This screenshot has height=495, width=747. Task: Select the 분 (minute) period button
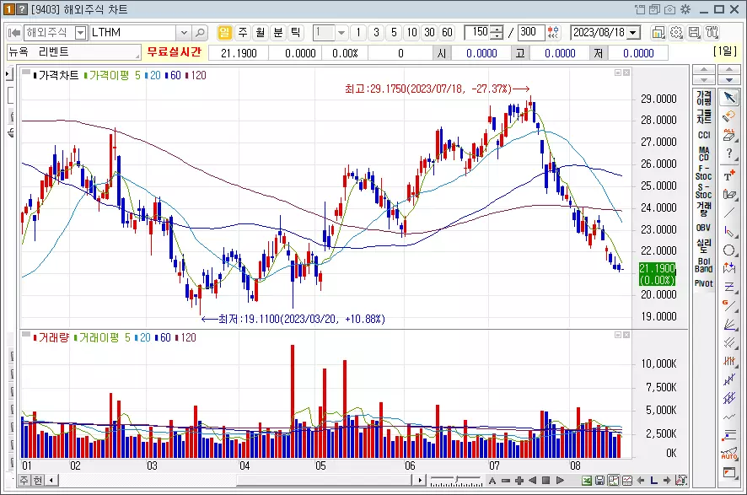tap(278, 32)
